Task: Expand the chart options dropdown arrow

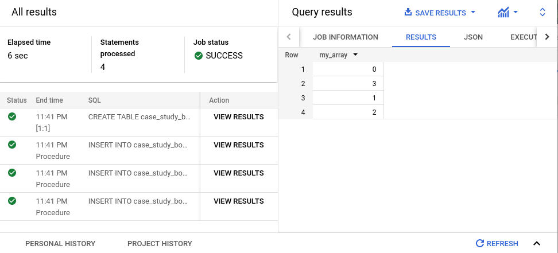Action: (x=516, y=13)
